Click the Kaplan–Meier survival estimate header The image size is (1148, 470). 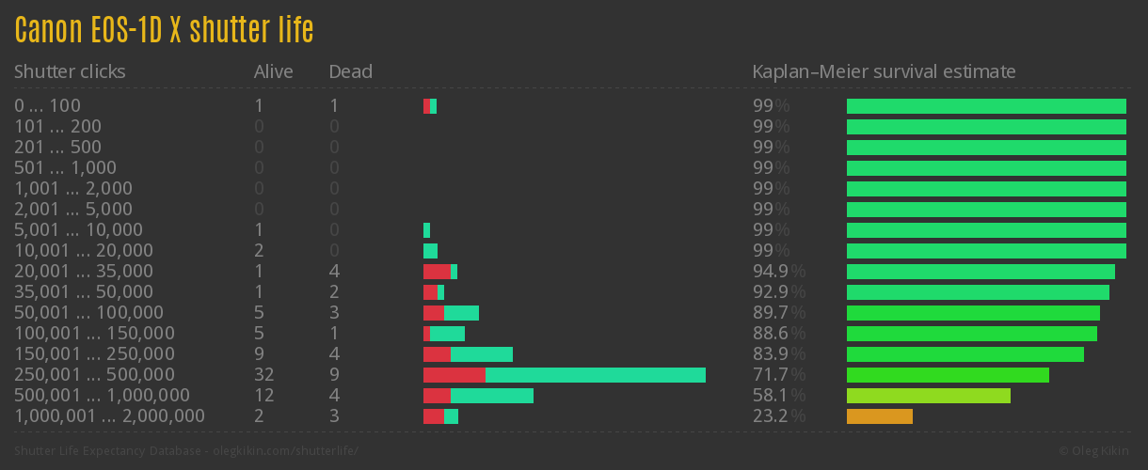pos(884,71)
